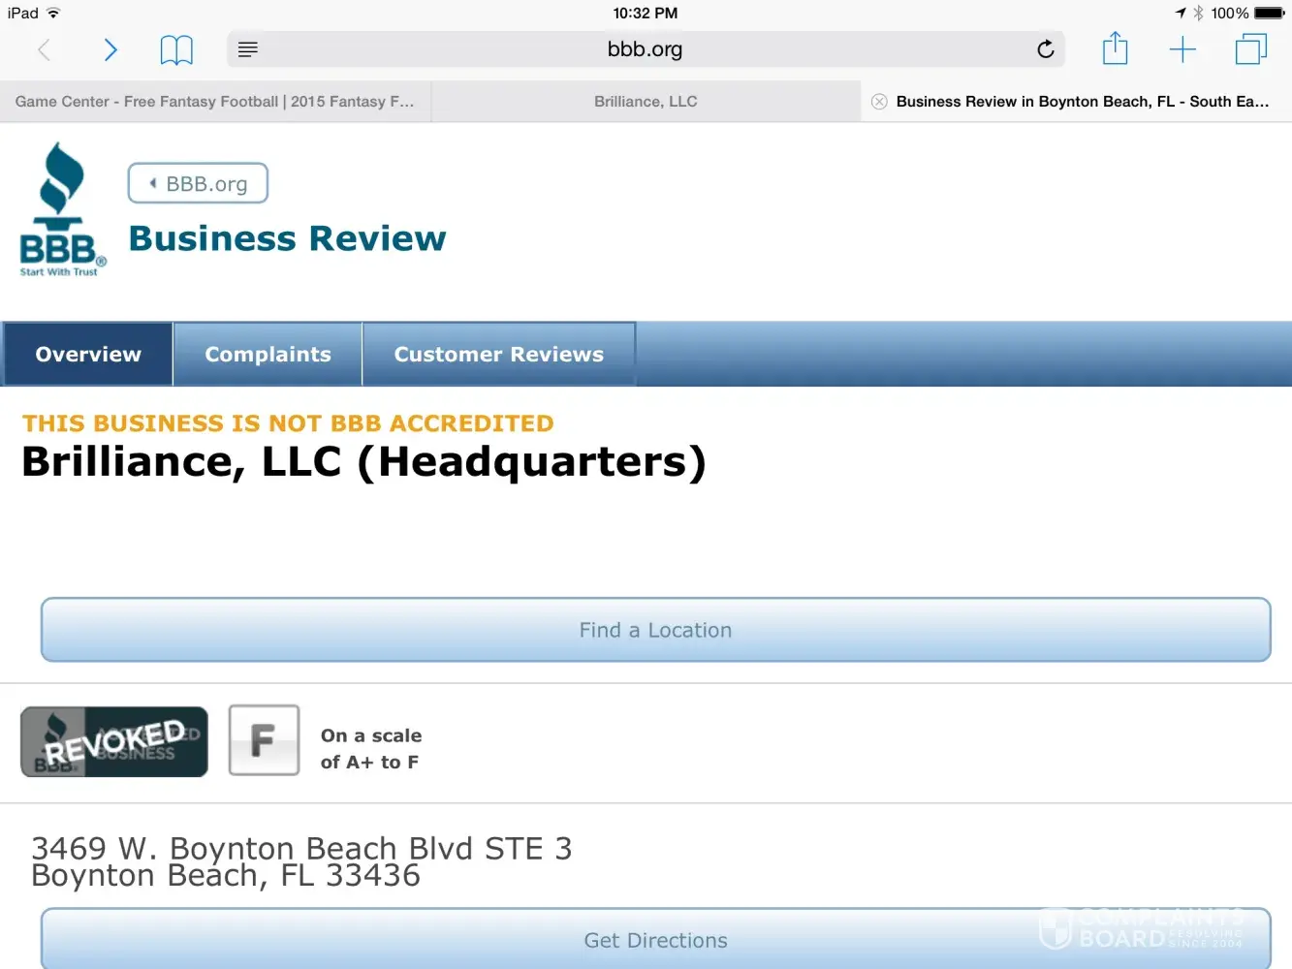This screenshot has width=1292, height=969.
Task: Tap the battery indicator
Action: point(1270,13)
